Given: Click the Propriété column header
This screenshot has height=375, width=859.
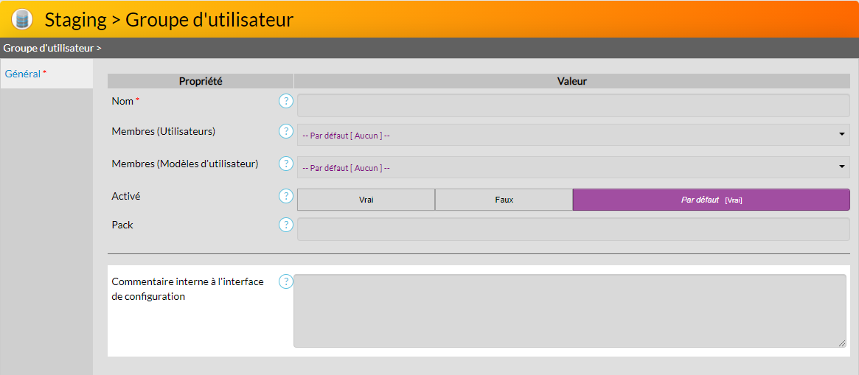Looking at the screenshot, I should point(201,81).
